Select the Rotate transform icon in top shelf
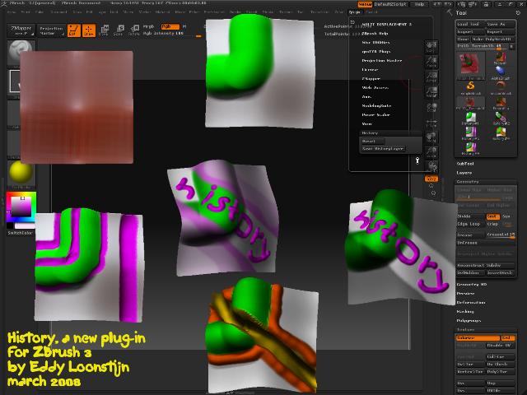Screen dimensions: 527x395 [x=133, y=30]
